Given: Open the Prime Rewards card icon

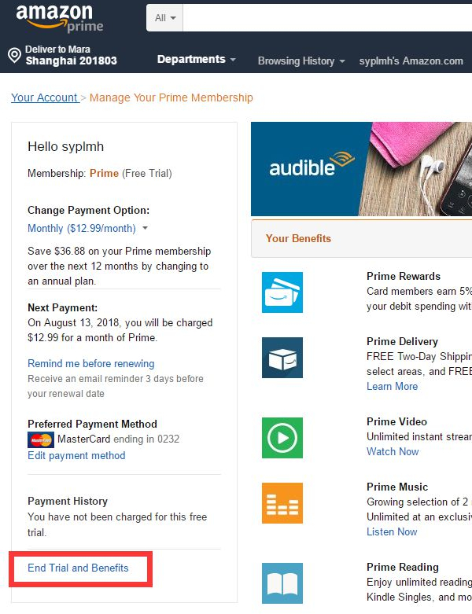Looking at the screenshot, I should point(282,292).
